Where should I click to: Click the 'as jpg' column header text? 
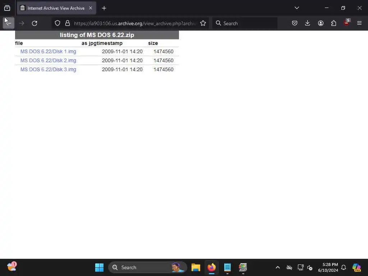coord(88,43)
